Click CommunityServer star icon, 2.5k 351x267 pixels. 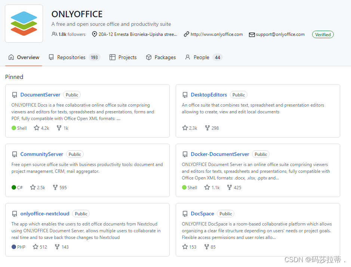pos(33,187)
